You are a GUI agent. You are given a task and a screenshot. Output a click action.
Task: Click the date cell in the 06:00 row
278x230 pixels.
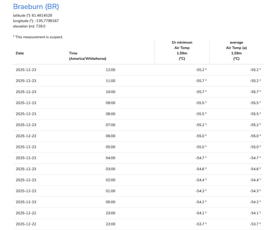tap(26, 136)
